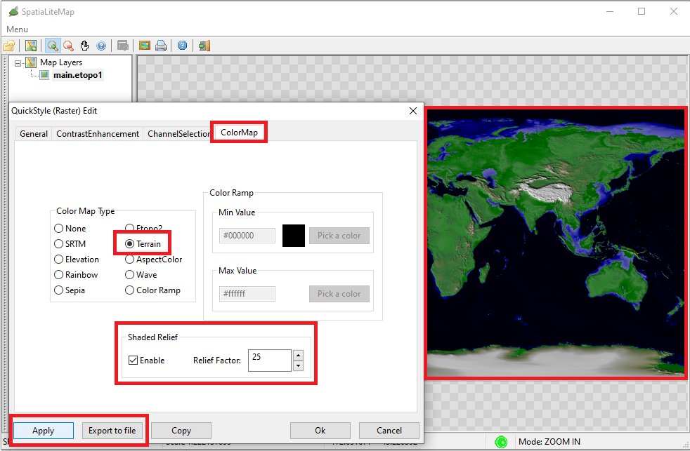Click the Mode: ZOOM IN status text
Screen dimensions: 690x451
[549, 442]
